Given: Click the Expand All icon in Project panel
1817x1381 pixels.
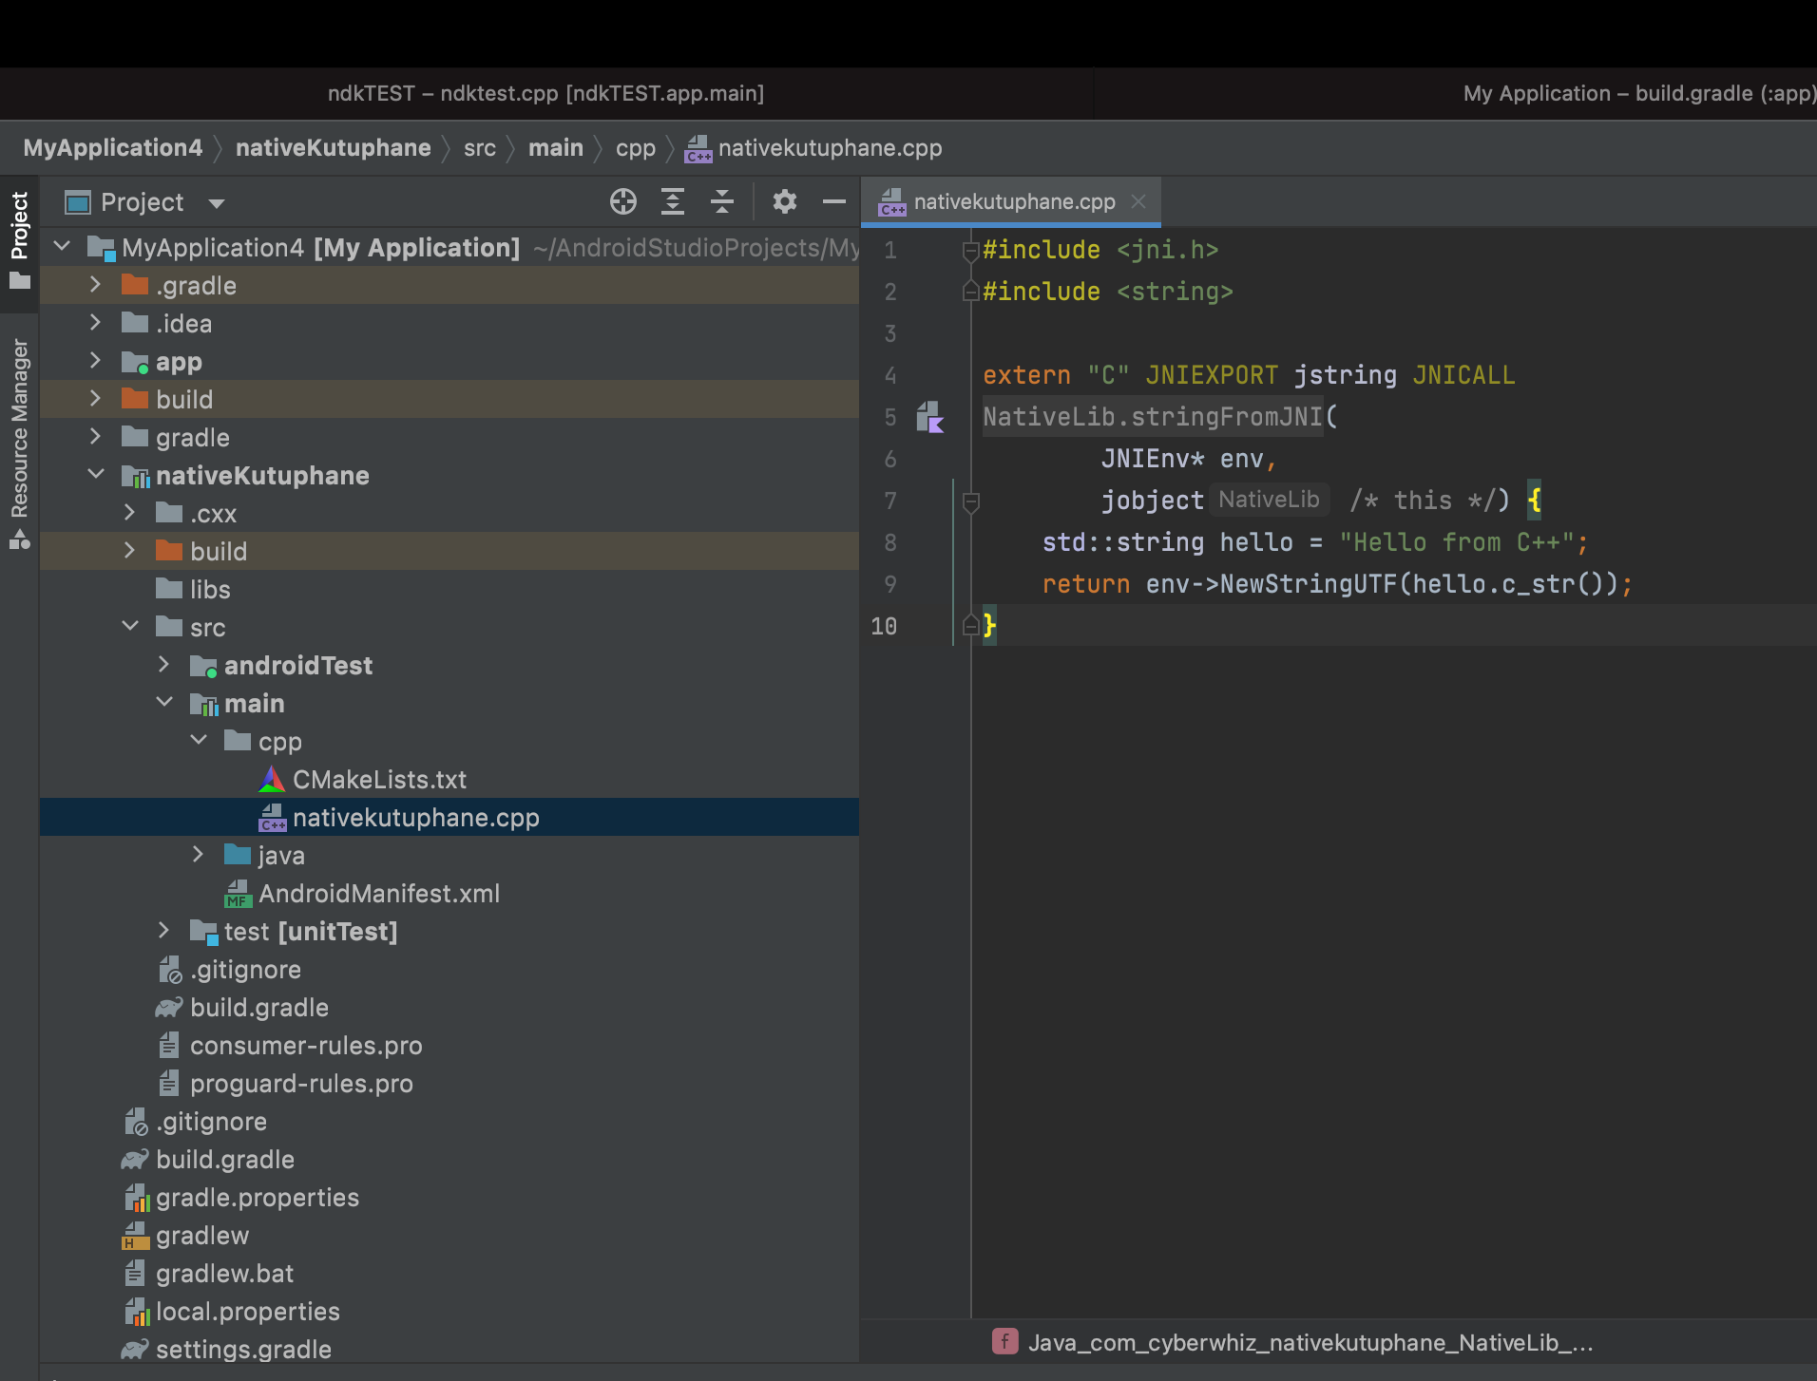Looking at the screenshot, I should (x=672, y=201).
